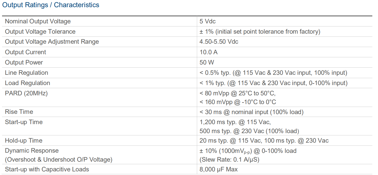This screenshot has height=175, width=378.
Task: Click the 5 Vdc value cell
Action: click(207, 21)
